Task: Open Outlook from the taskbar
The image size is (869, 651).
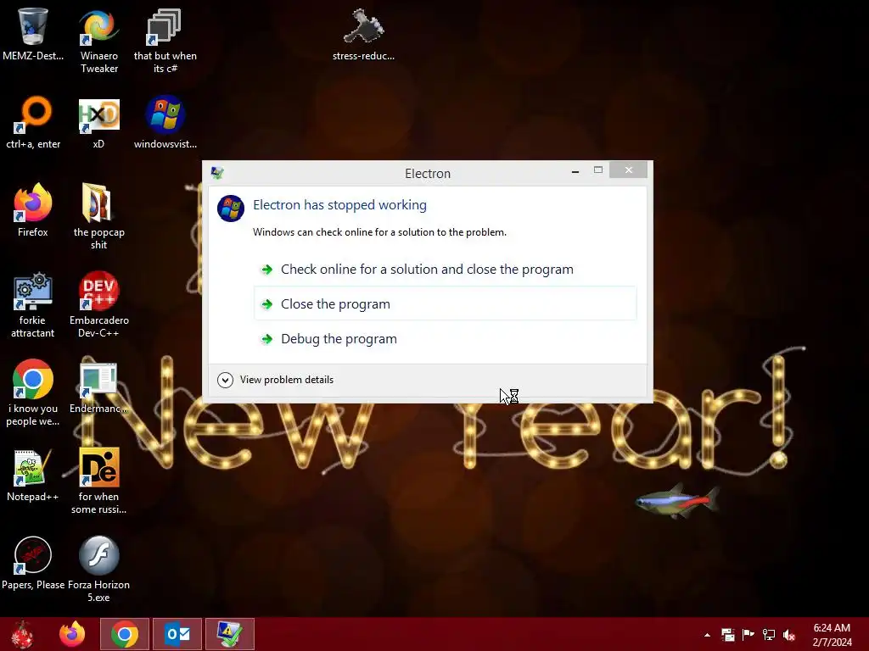Action: click(177, 634)
